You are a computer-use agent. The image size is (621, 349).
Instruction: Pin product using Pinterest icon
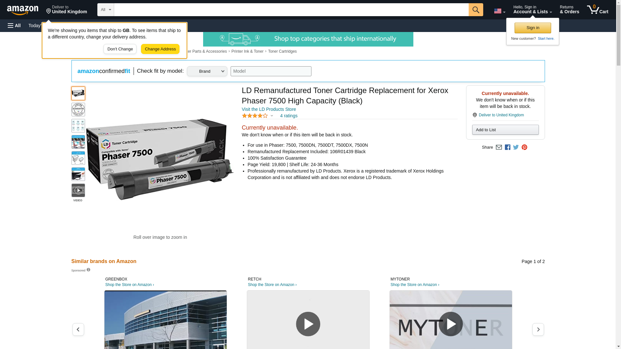click(x=524, y=147)
